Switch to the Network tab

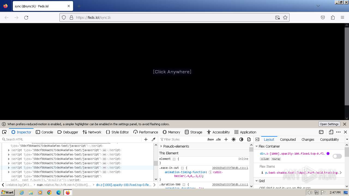point(92,132)
